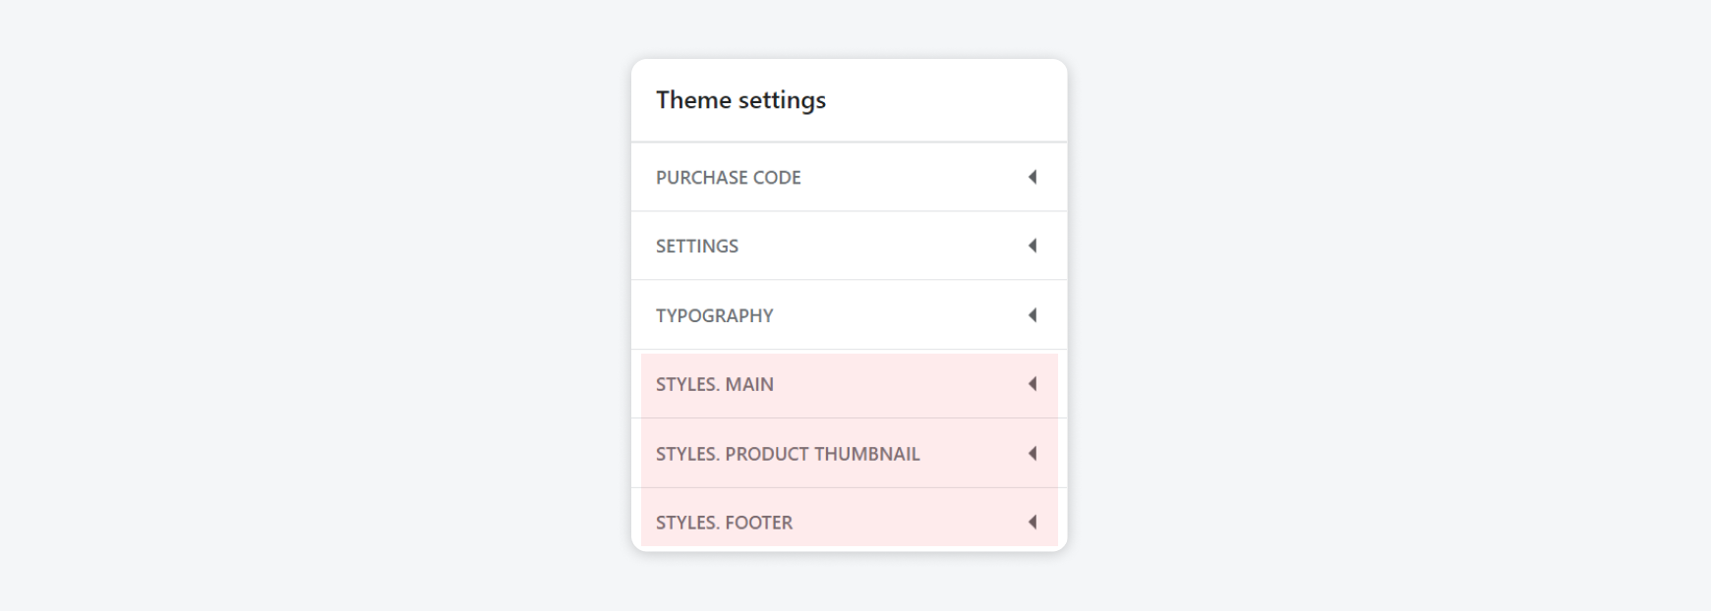Click the Theme settings heading

740,100
